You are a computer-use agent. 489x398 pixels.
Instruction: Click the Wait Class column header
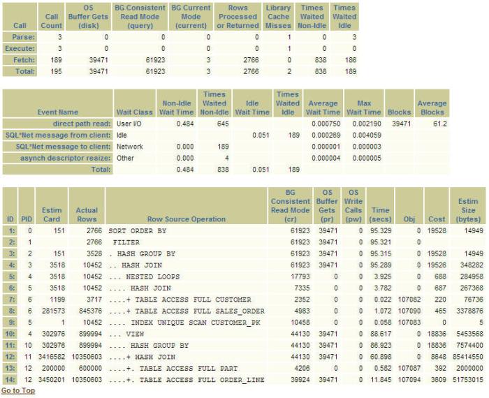(x=130, y=112)
